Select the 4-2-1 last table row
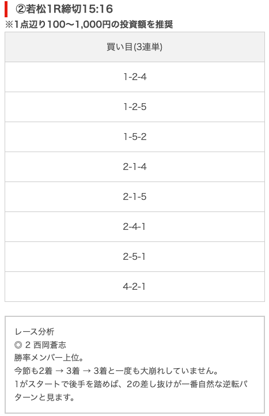The width and height of the screenshot is (269, 416). point(135,287)
